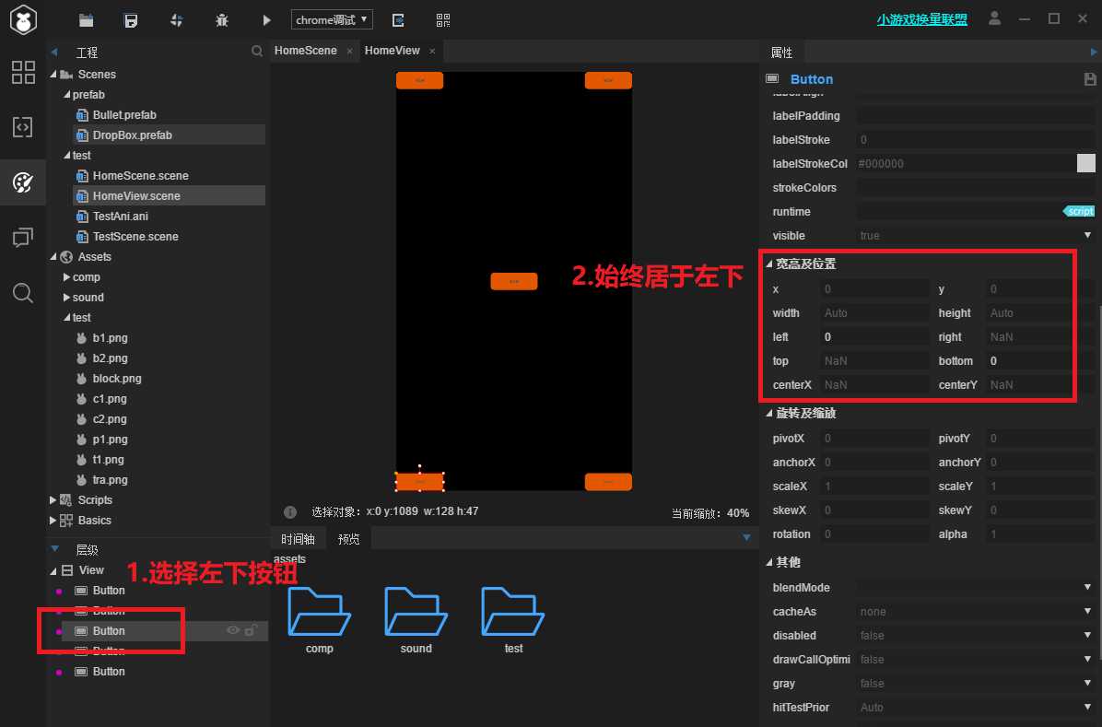Click the info icon in status bar
The image size is (1102, 727).
[x=290, y=512]
